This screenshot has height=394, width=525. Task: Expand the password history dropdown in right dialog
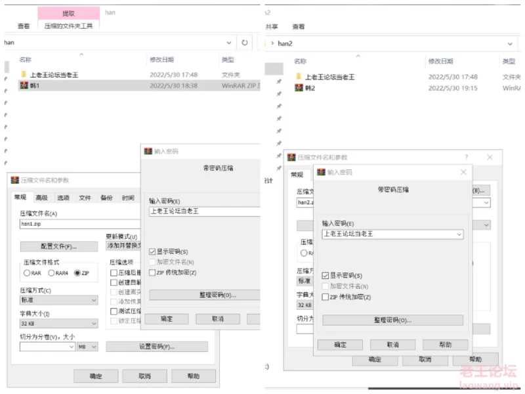coord(459,234)
